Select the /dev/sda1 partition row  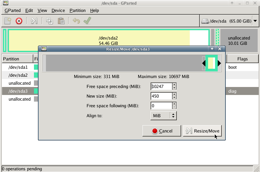tap(18, 67)
